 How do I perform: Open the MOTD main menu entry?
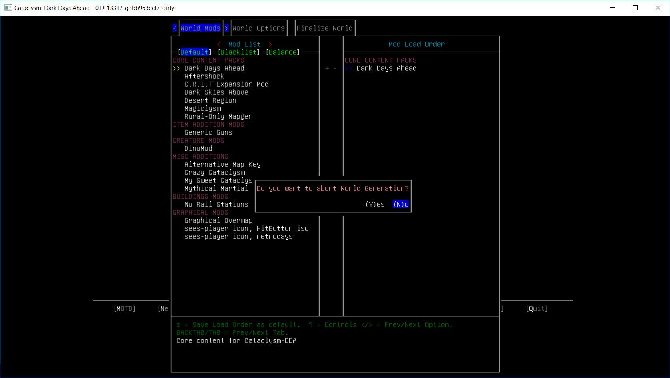125,309
